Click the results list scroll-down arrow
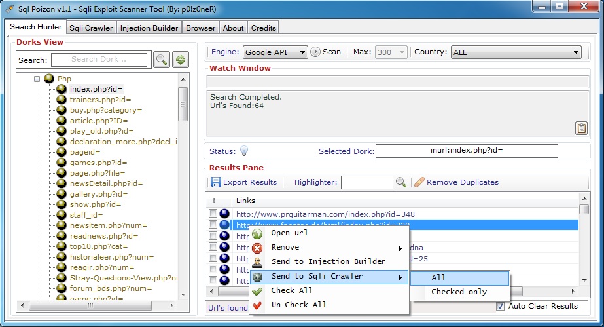 click(584, 280)
